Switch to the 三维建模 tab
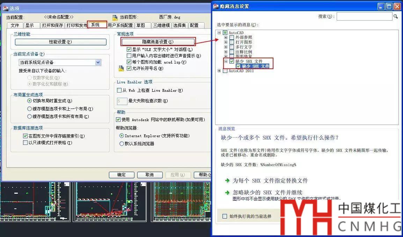The width and height of the screenshot is (403, 237). coord(161,25)
